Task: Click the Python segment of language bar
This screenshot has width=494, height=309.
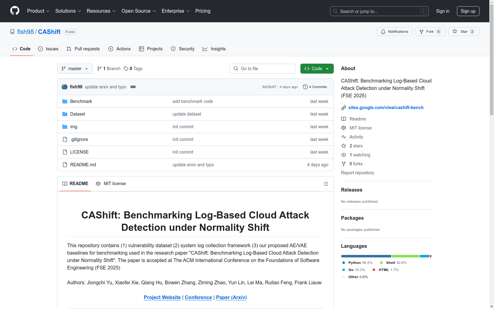Action: 366,256
